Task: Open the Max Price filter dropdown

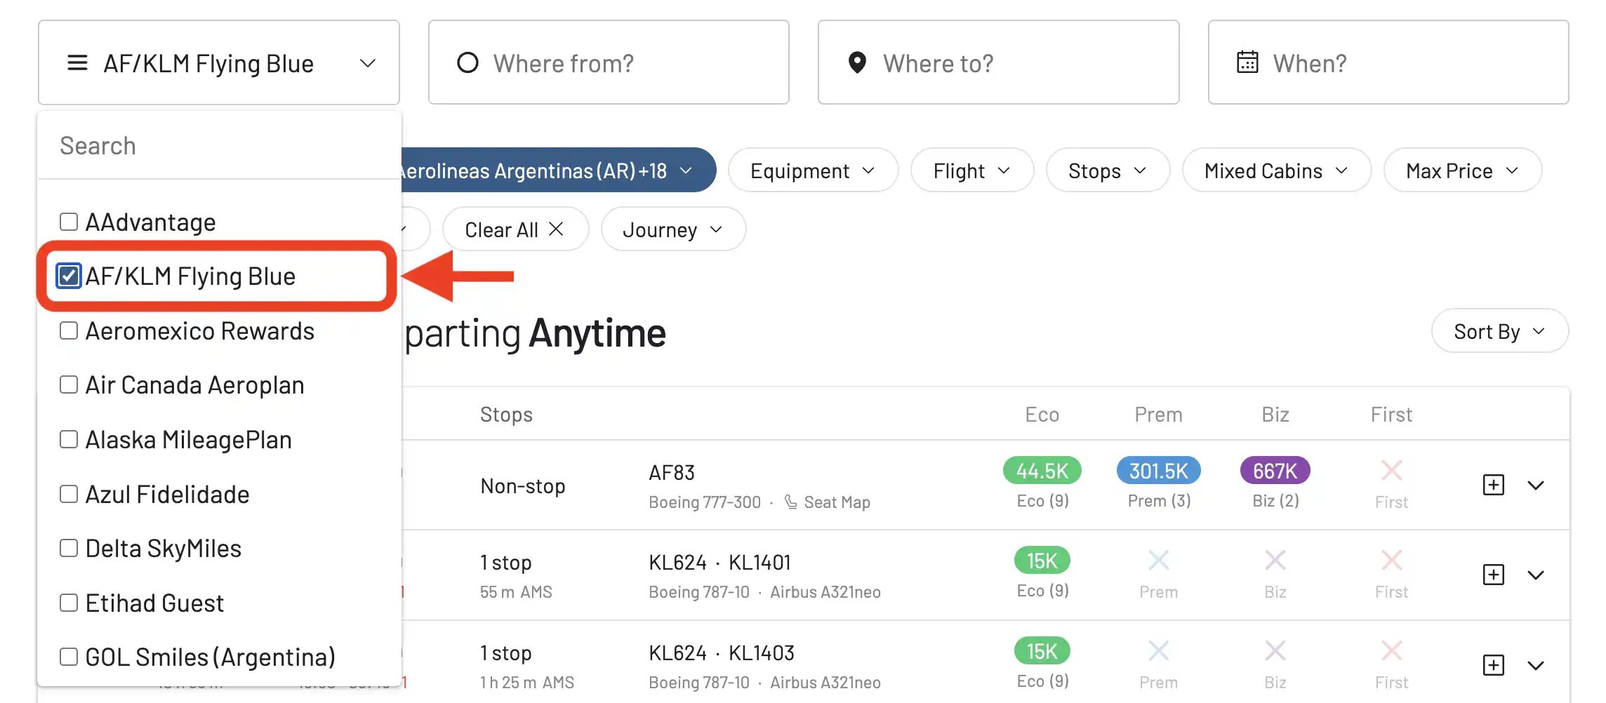Action: click(1463, 170)
